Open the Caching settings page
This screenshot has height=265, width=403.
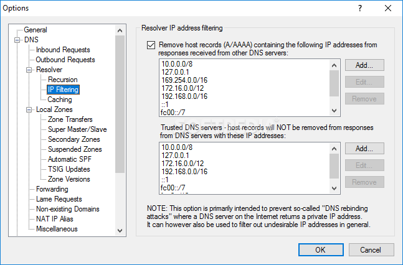pyautogui.click(x=60, y=100)
